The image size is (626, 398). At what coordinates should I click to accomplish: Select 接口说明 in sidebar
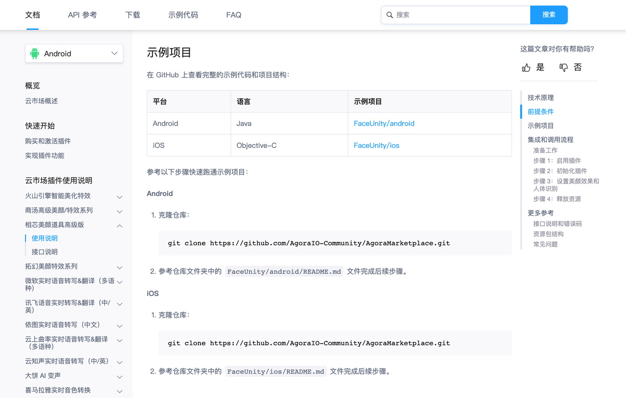[45, 252]
